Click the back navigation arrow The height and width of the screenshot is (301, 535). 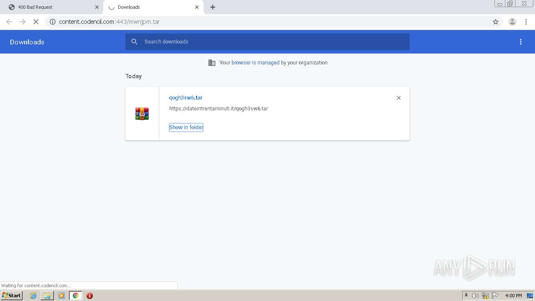click(x=9, y=22)
